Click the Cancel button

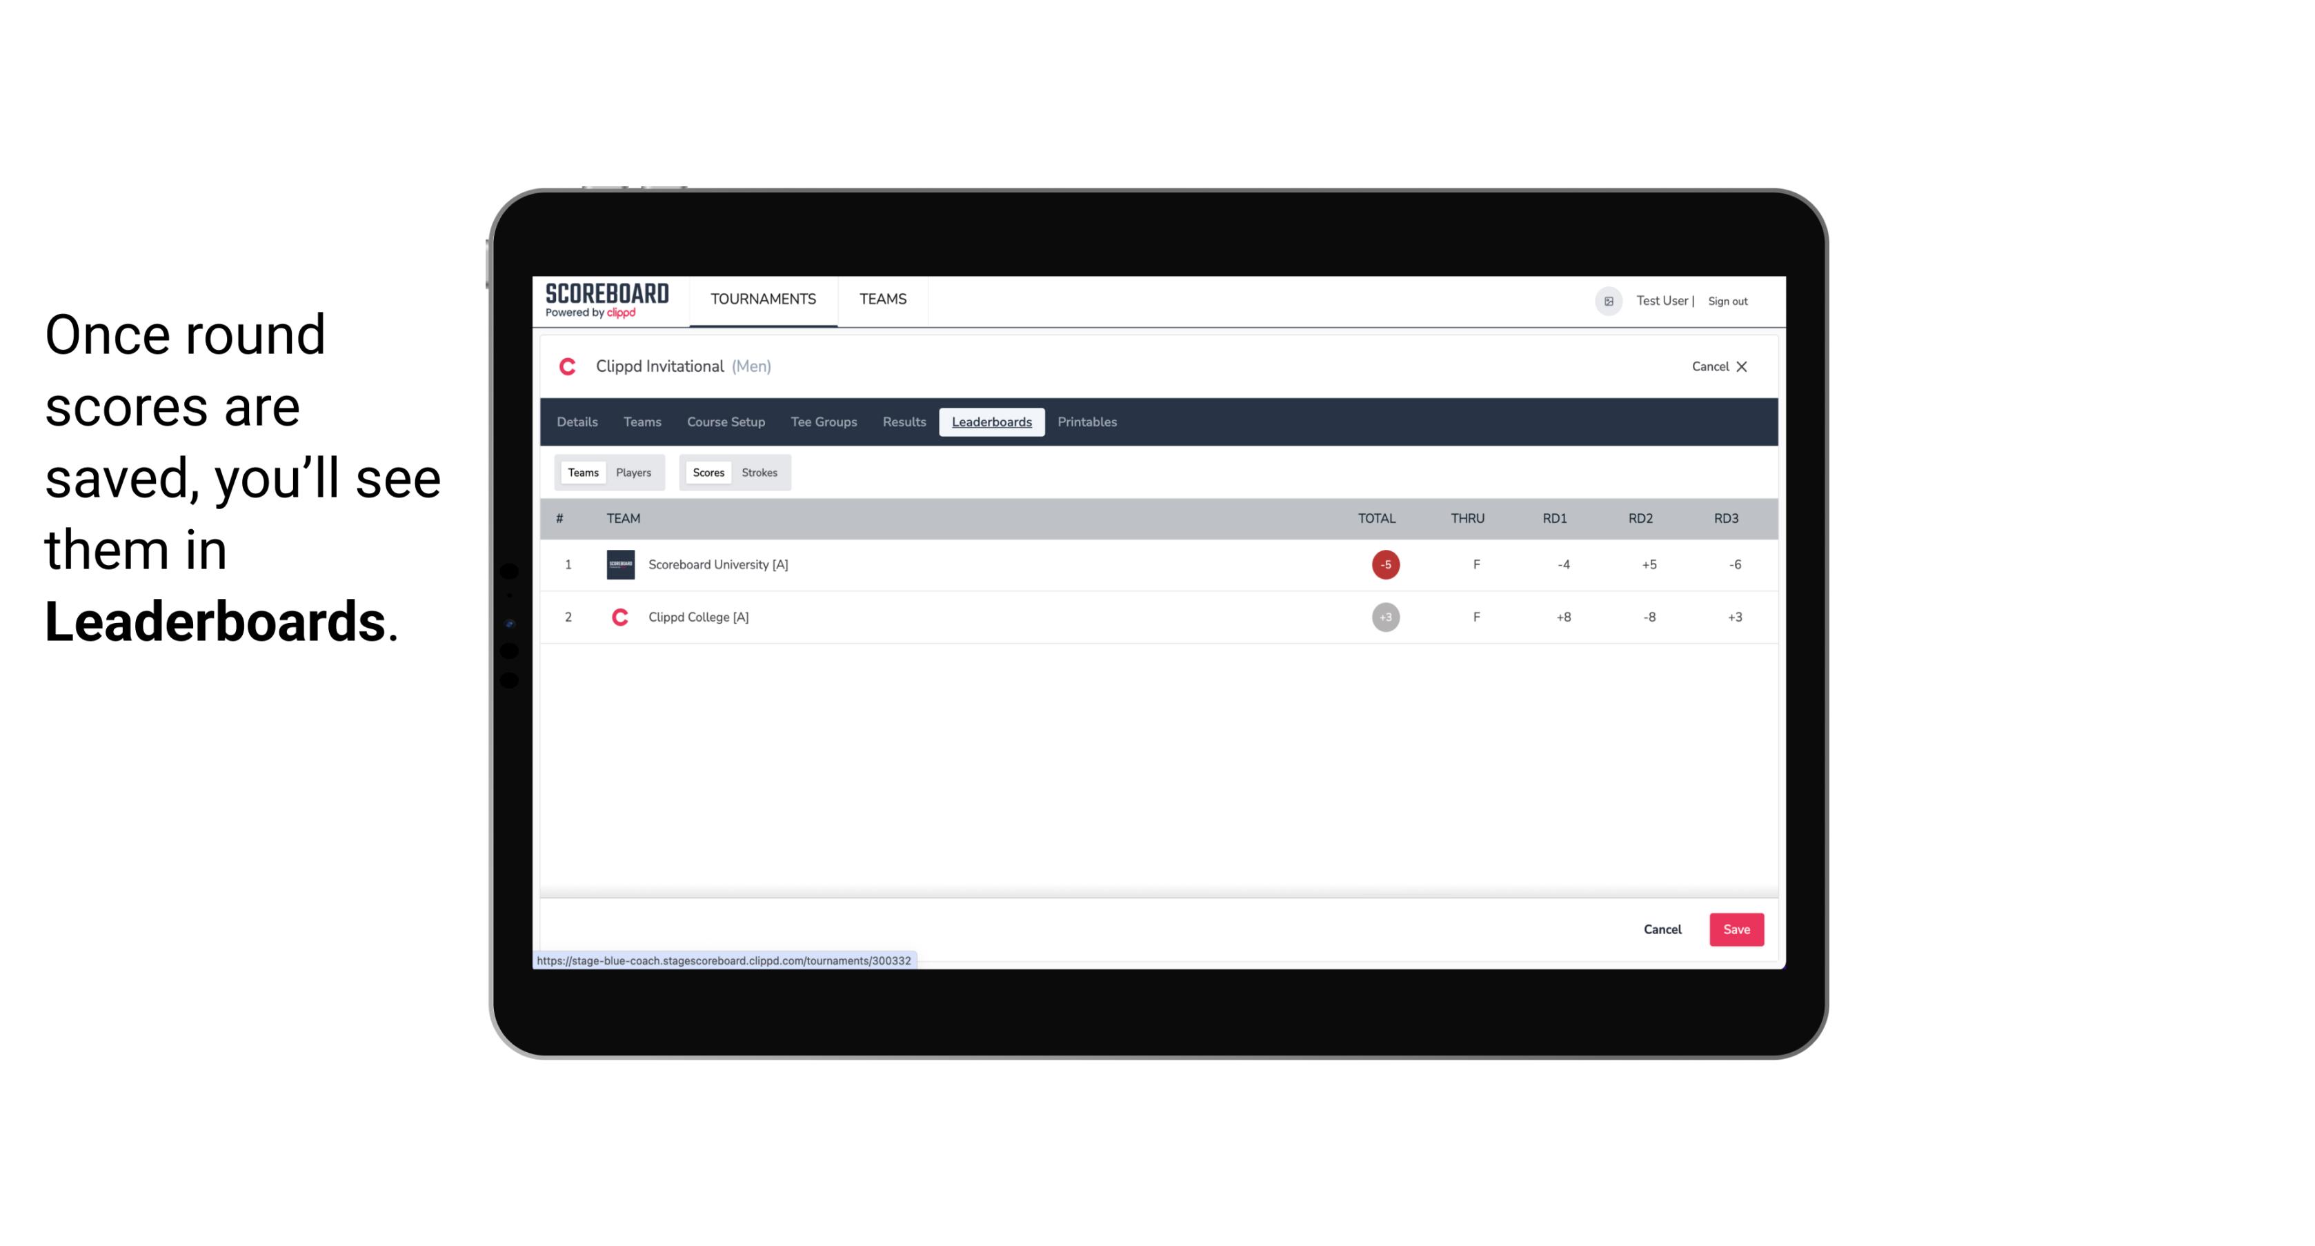click(1662, 930)
